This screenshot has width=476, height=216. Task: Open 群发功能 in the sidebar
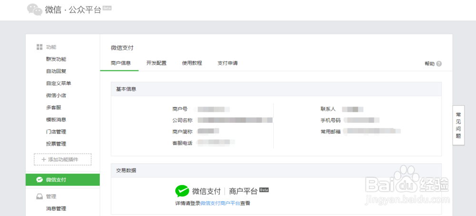tap(56, 59)
